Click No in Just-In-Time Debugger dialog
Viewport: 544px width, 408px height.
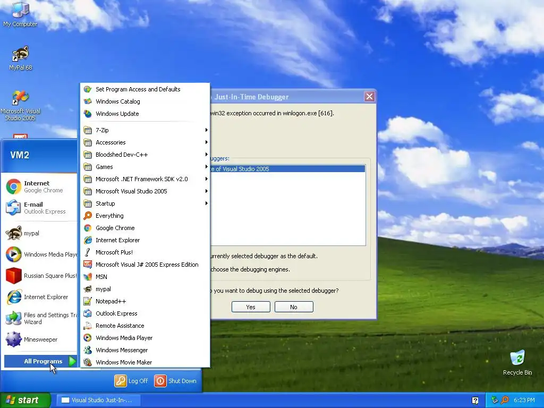[294, 307]
